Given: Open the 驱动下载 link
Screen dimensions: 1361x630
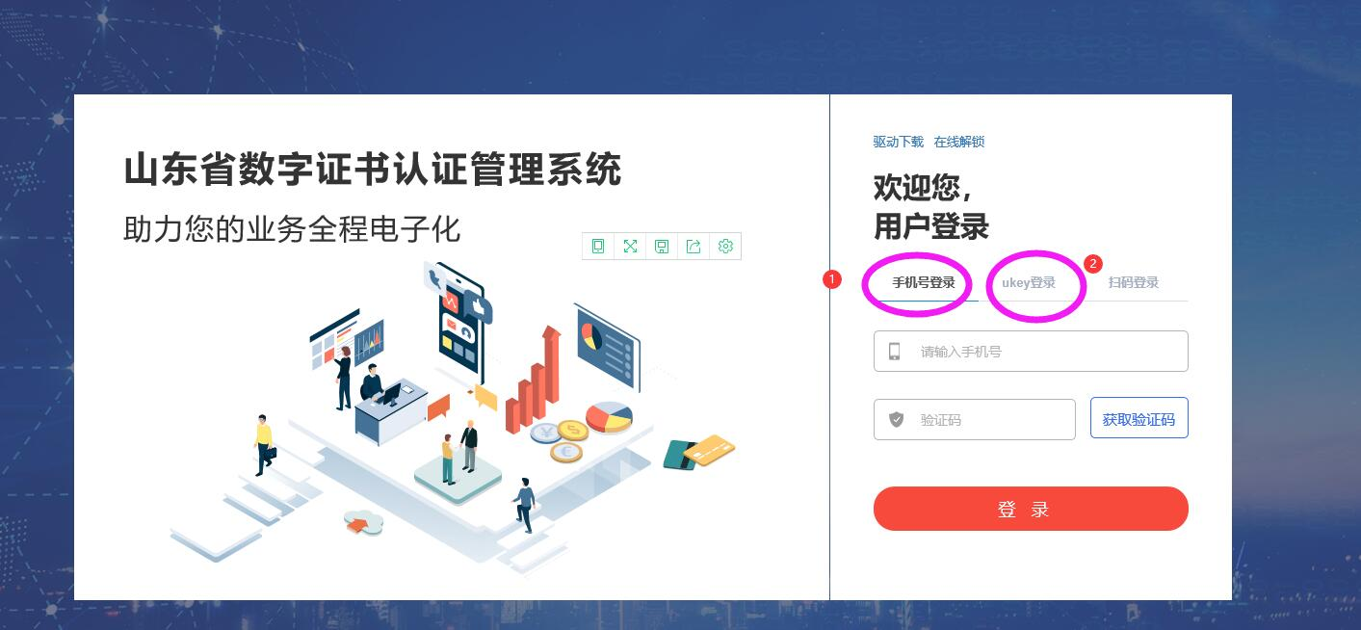Looking at the screenshot, I should [898, 142].
